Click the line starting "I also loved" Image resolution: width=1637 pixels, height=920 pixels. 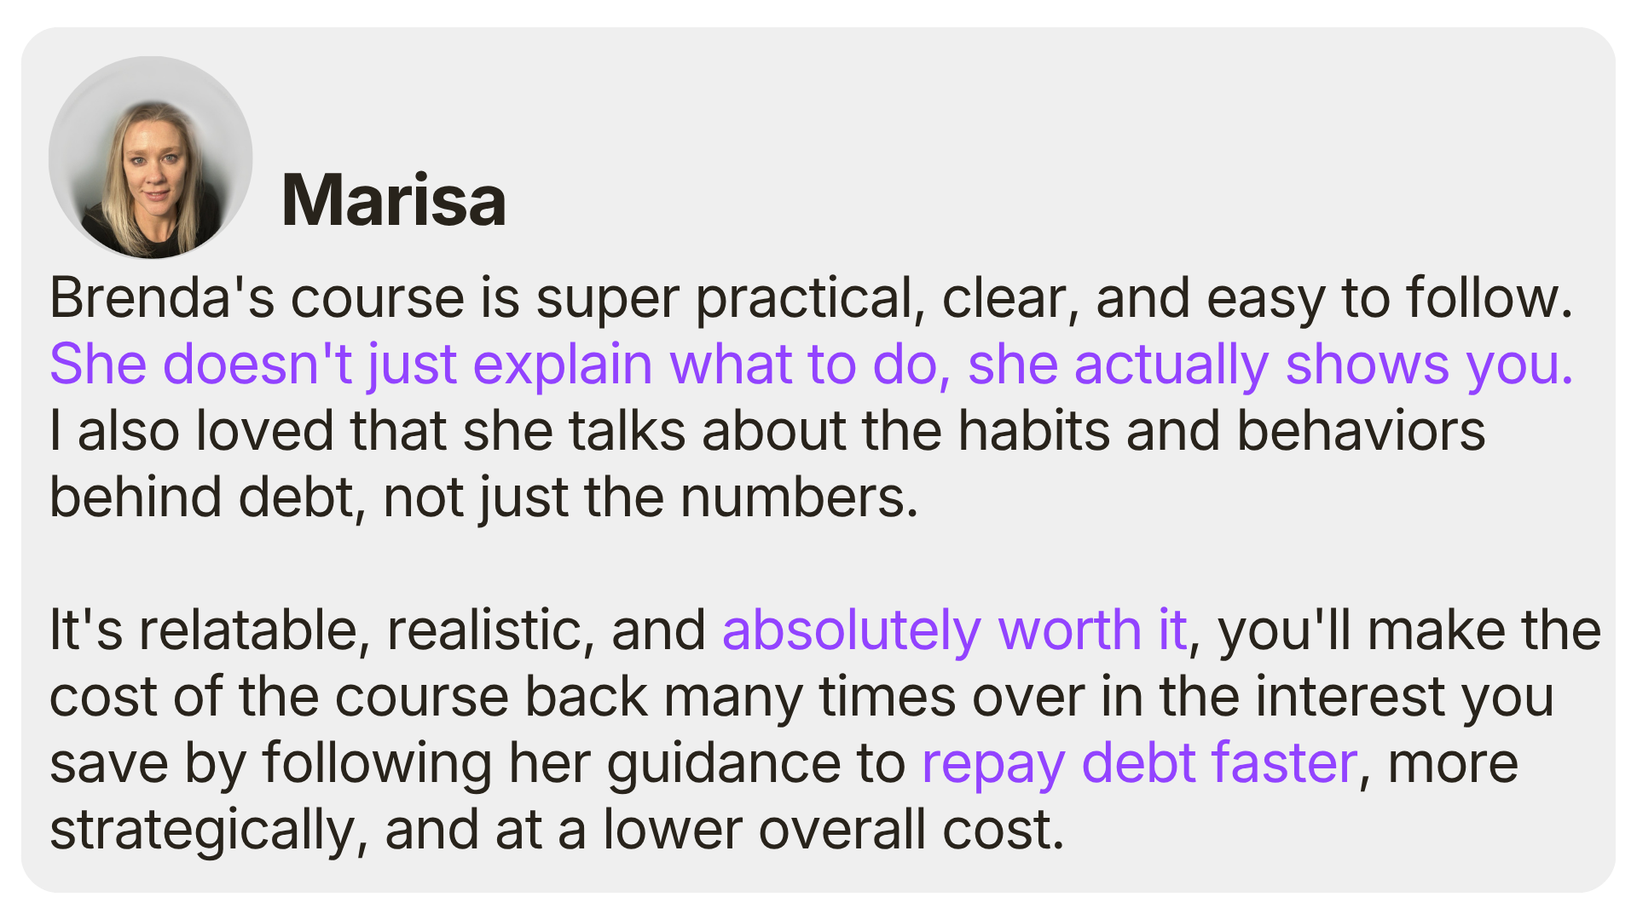click(x=341, y=431)
